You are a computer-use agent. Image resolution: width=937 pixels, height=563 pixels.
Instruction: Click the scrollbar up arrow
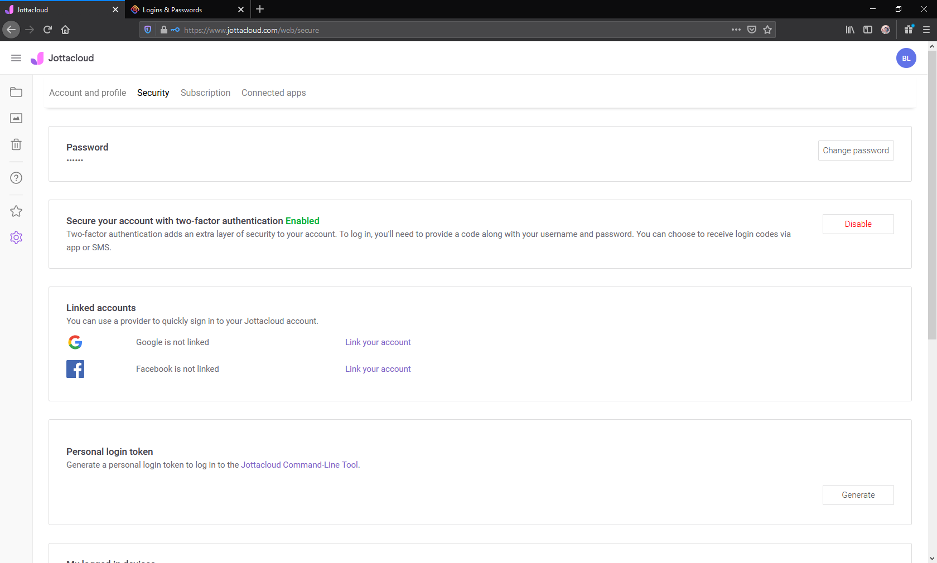point(932,46)
